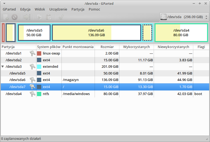Select the /dev/sda6 row name
Image resolution: width=210 pixels, height=142 pixels.
[x=17, y=80]
